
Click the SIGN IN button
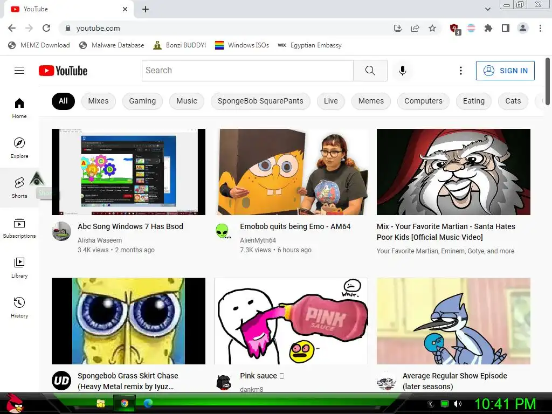[505, 71]
